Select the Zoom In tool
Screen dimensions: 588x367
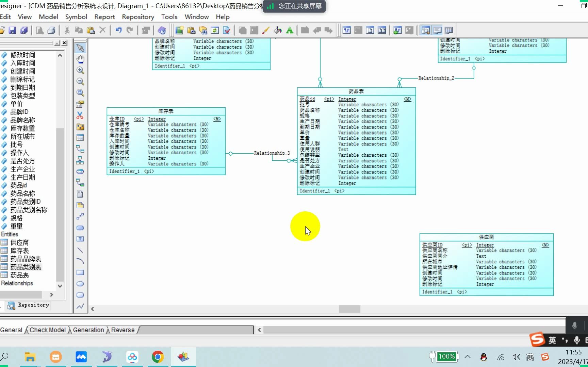tap(80, 70)
